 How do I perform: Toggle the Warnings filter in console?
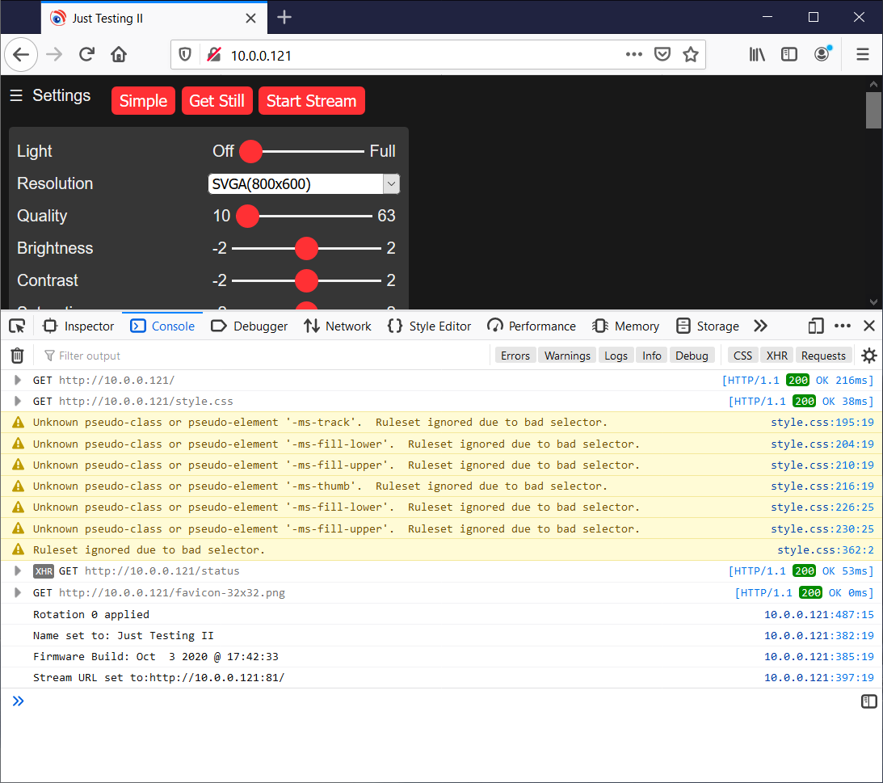(x=566, y=355)
